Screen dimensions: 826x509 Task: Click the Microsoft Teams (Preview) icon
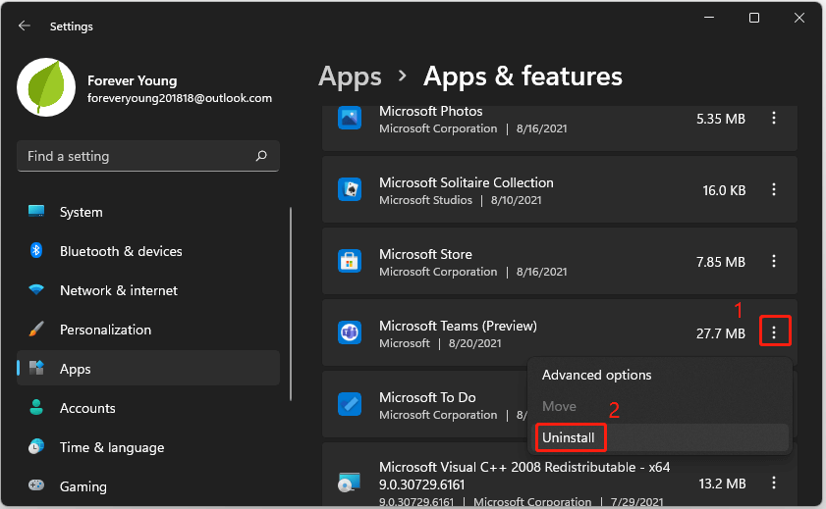point(350,332)
